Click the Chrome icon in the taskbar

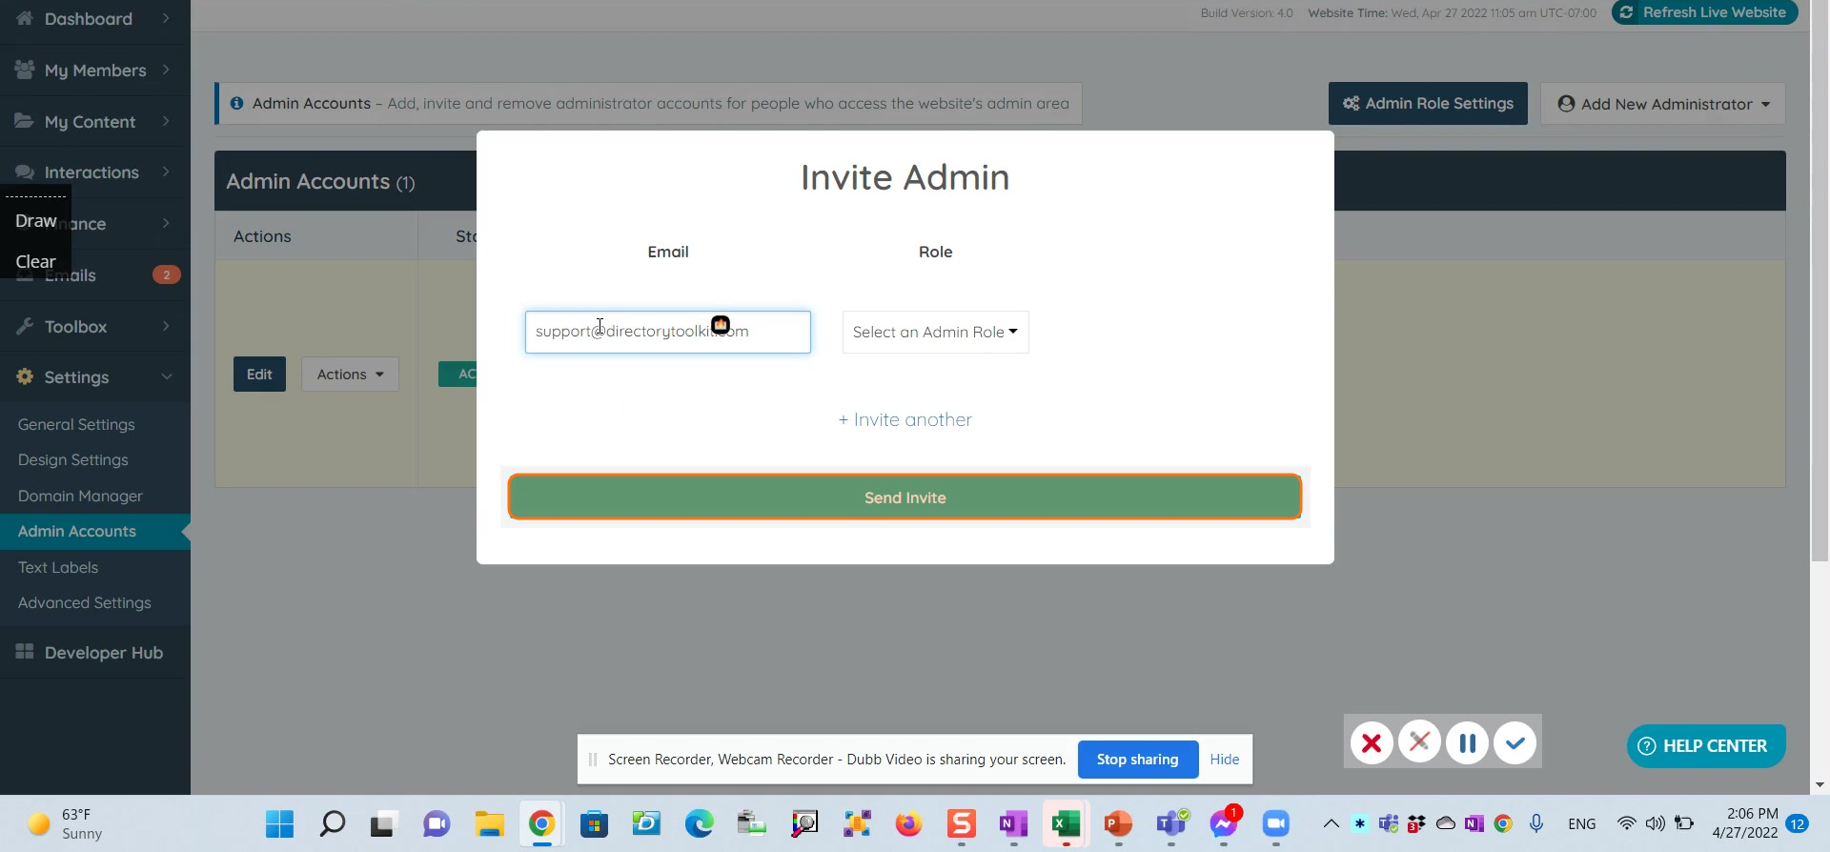(541, 823)
